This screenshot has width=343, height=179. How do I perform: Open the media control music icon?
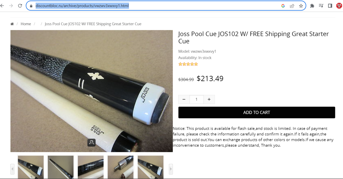(x=321, y=6)
